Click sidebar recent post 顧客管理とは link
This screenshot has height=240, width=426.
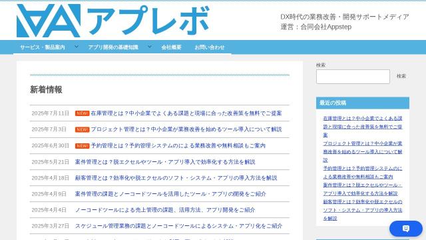tap(362, 210)
